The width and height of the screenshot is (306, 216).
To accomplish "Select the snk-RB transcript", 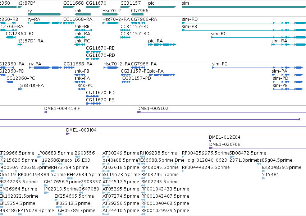I will point(83,30).
